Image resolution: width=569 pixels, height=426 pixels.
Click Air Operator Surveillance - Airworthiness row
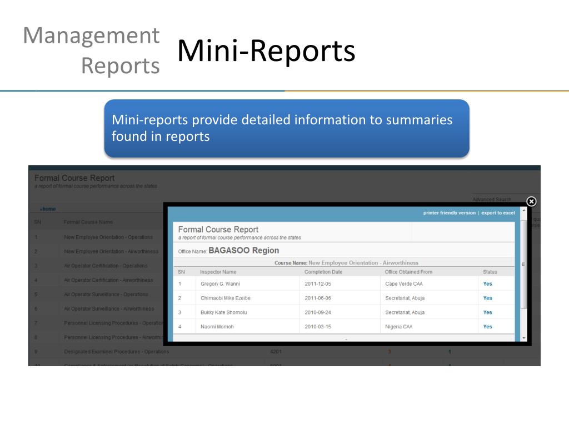(109, 308)
